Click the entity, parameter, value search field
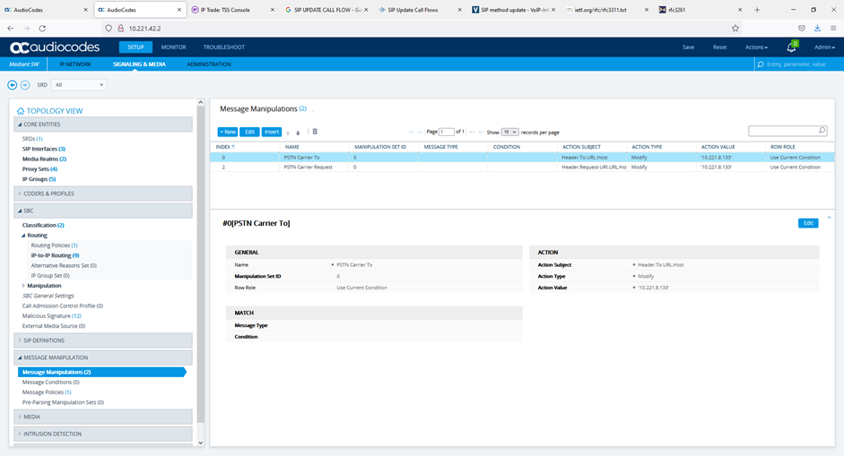844x456 pixels. click(x=800, y=64)
